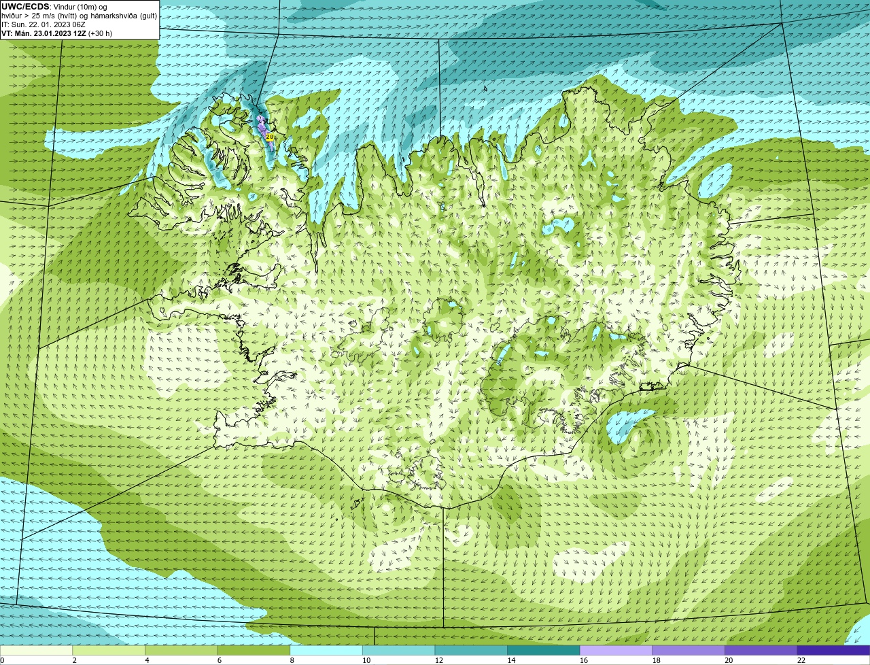Click the yellow 28 max gust marker
The image size is (870, 665).
(270, 137)
